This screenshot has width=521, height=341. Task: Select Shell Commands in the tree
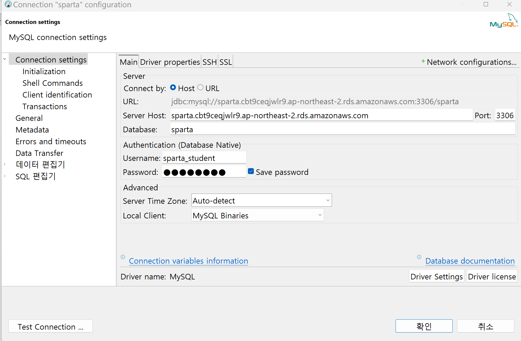(53, 83)
